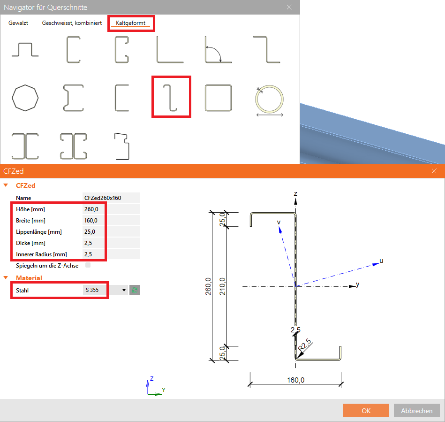This screenshot has width=445, height=422.
Task: Select the angle profile with arc arrow icon
Action: tap(218, 49)
